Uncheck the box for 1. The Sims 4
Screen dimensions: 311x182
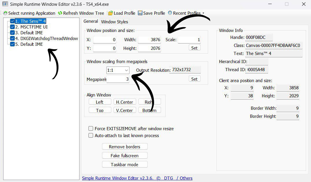click(12, 21)
